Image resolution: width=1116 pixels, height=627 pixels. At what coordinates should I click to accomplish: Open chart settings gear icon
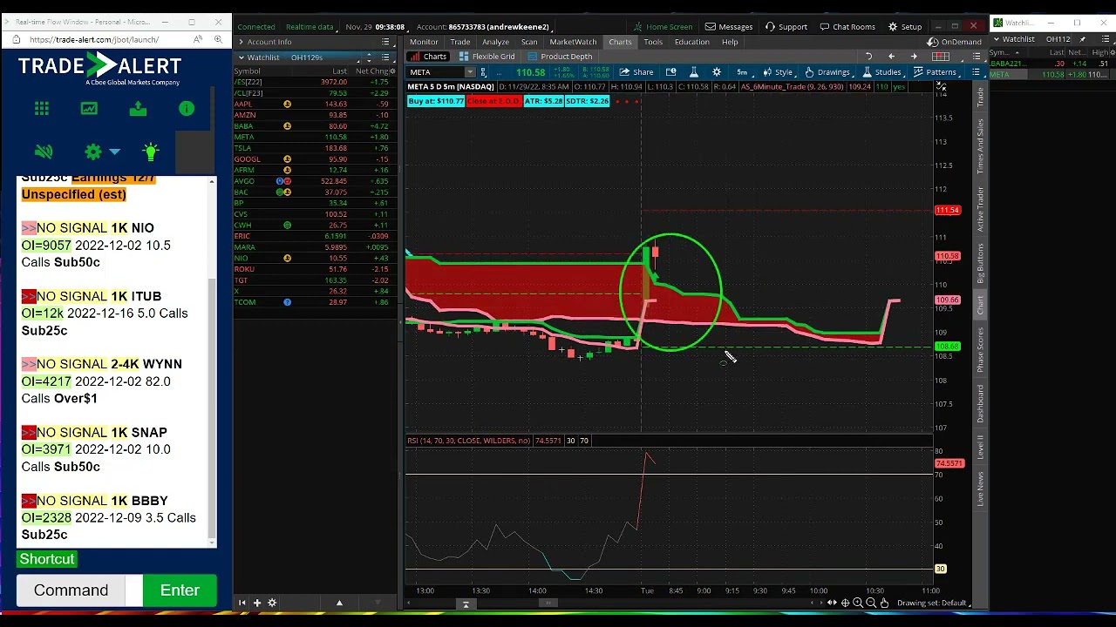(717, 72)
